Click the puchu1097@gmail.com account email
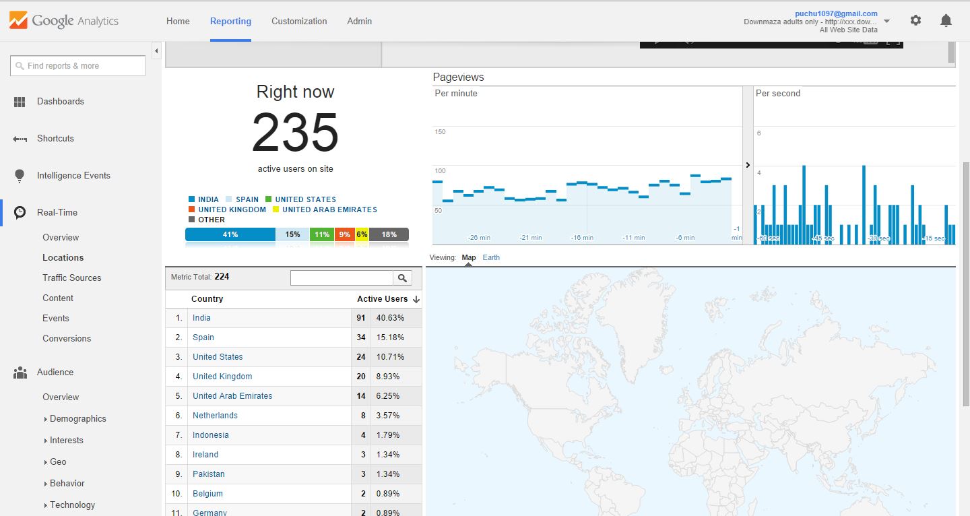 click(x=836, y=13)
